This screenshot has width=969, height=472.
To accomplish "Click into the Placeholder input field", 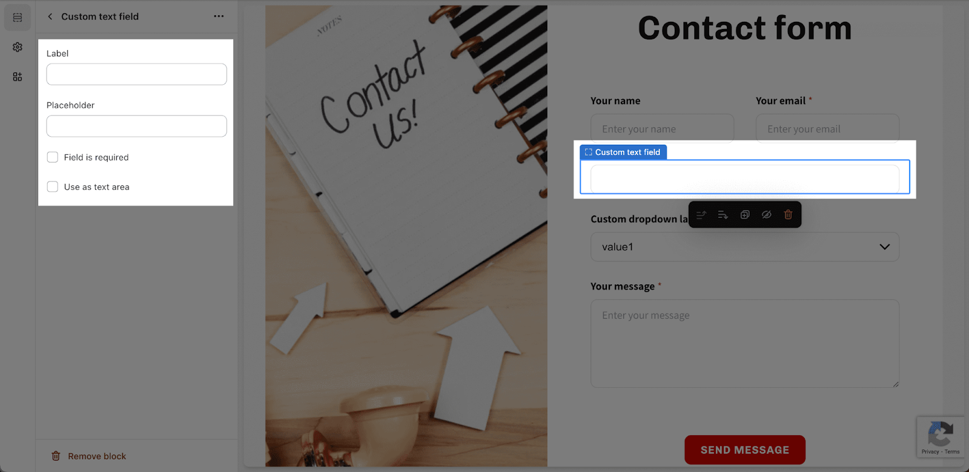I will coord(137,126).
